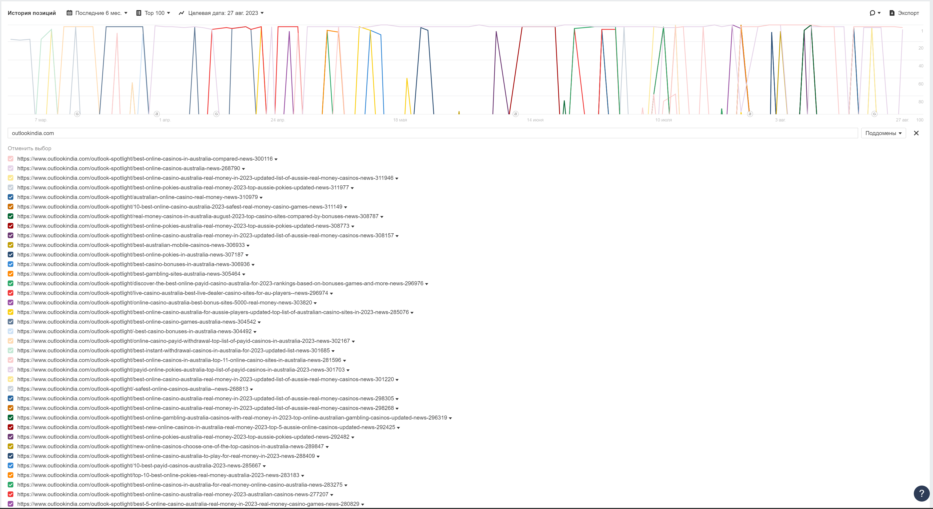The height and width of the screenshot is (509, 933).
Task: Click the Отменить выбор link
Action: click(29, 148)
